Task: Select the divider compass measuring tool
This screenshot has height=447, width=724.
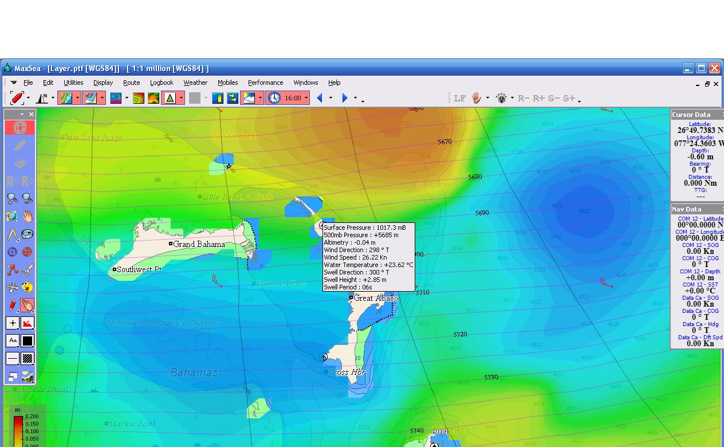Action: click(12, 234)
